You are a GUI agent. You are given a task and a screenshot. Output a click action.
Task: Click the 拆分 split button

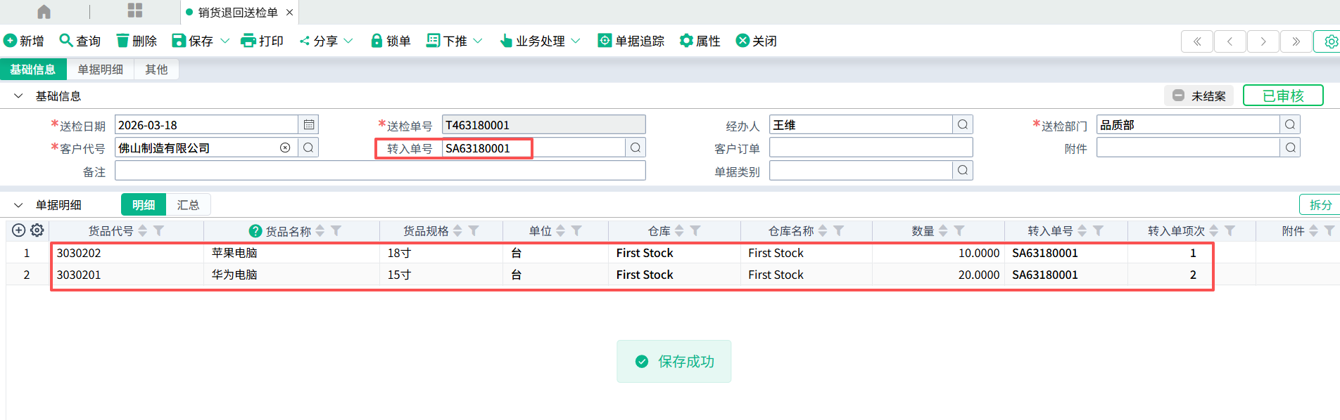(x=1320, y=204)
